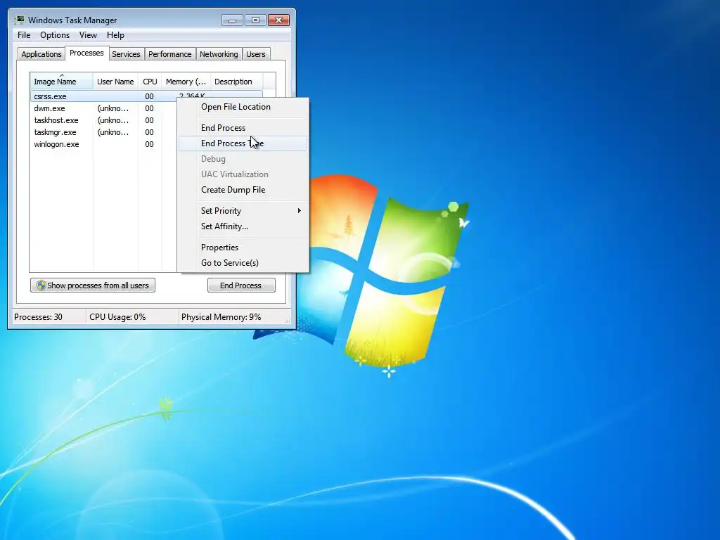Viewport: 720px width, 540px height.
Task: Click the user name cell for dwm.exe
Action: coord(113,108)
